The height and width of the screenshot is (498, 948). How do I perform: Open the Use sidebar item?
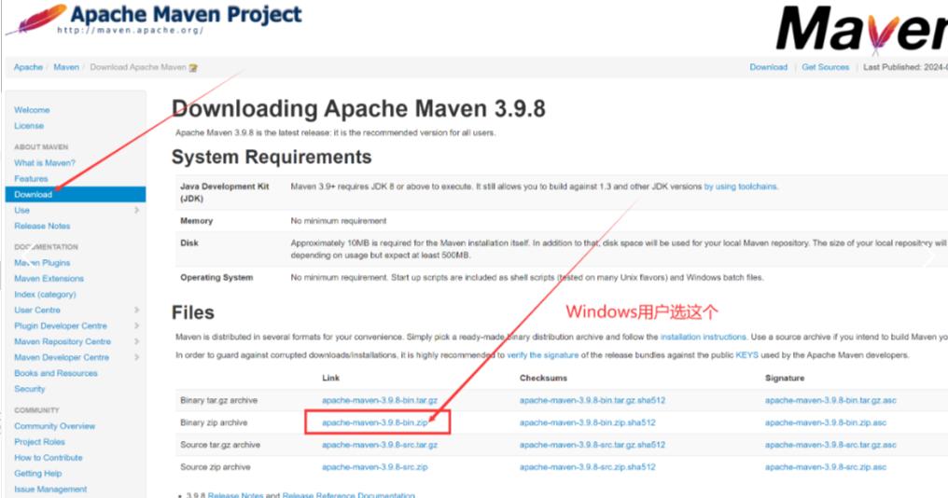(x=21, y=211)
